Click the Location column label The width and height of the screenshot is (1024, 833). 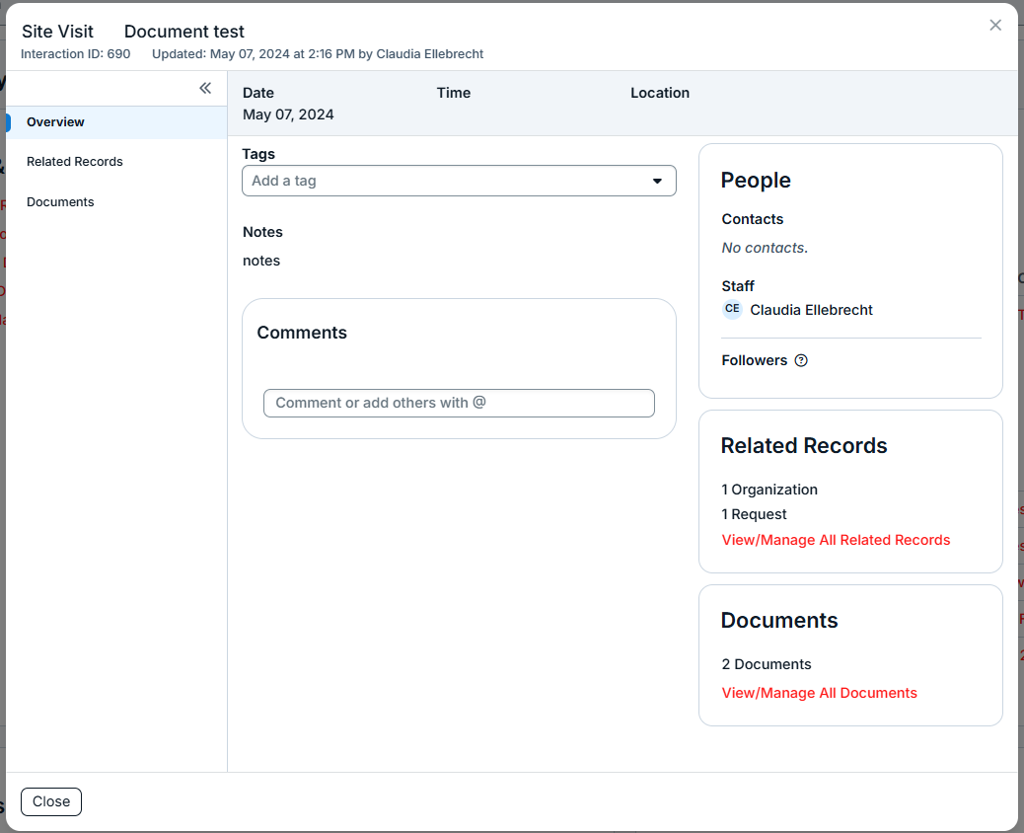(x=660, y=93)
